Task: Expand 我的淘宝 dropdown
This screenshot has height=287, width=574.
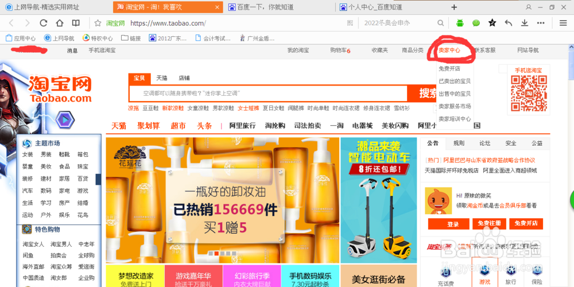Action: pyautogui.click(x=298, y=51)
